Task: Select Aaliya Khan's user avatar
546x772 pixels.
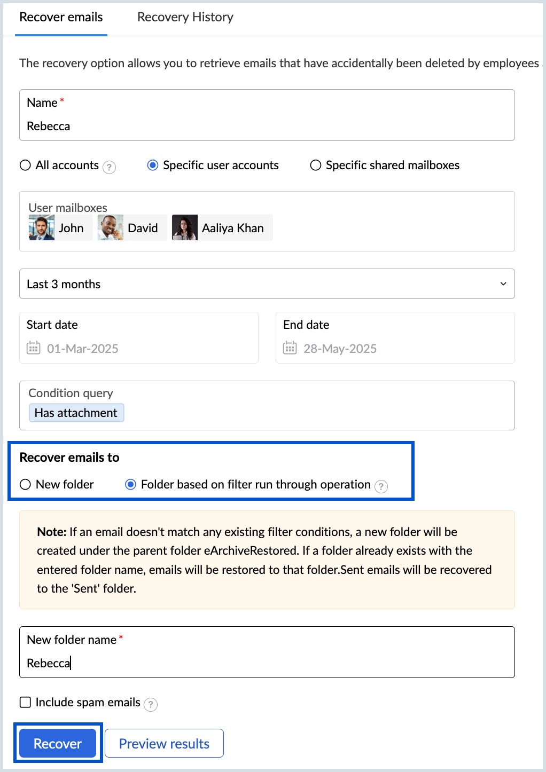Action: (x=185, y=227)
